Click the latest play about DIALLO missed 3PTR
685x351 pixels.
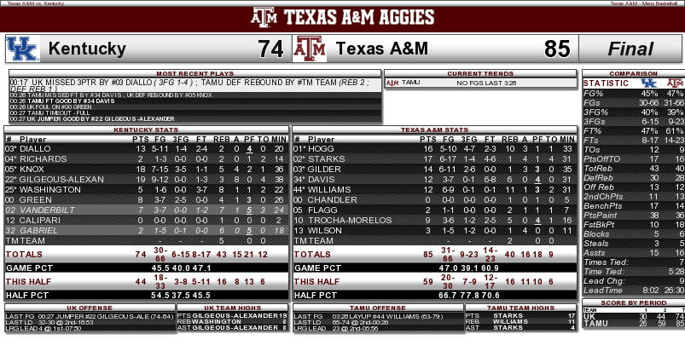pyautogui.click(x=195, y=85)
